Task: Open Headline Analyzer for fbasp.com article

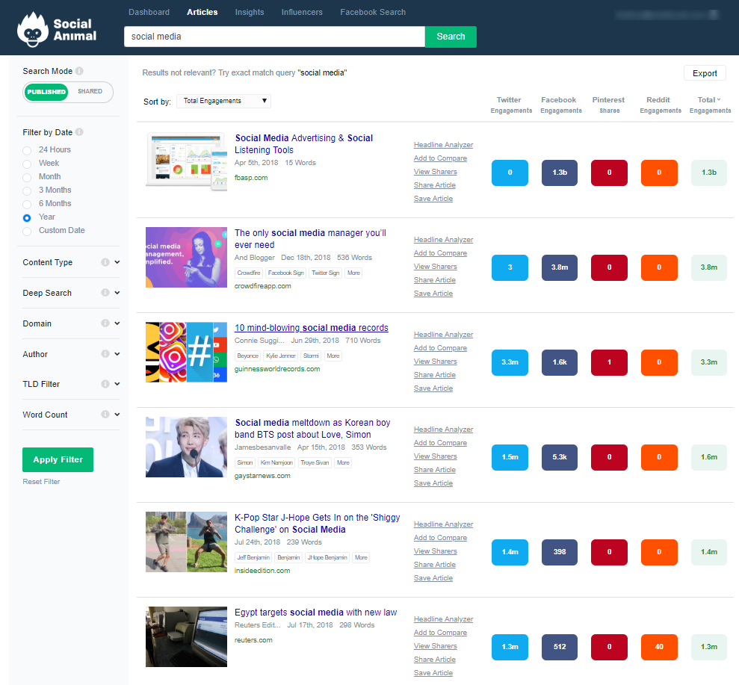Action: 443,145
